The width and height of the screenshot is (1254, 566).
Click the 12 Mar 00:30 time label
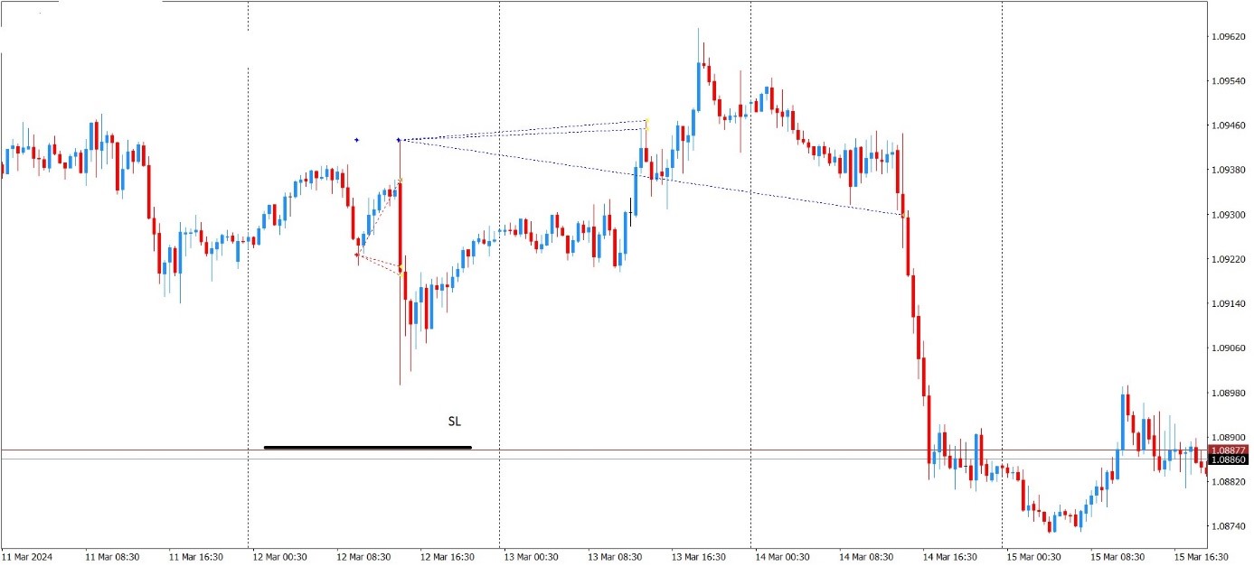pyautogui.click(x=280, y=557)
